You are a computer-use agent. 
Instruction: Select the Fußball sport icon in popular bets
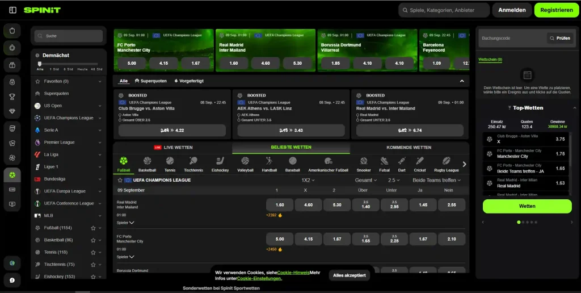click(123, 165)
